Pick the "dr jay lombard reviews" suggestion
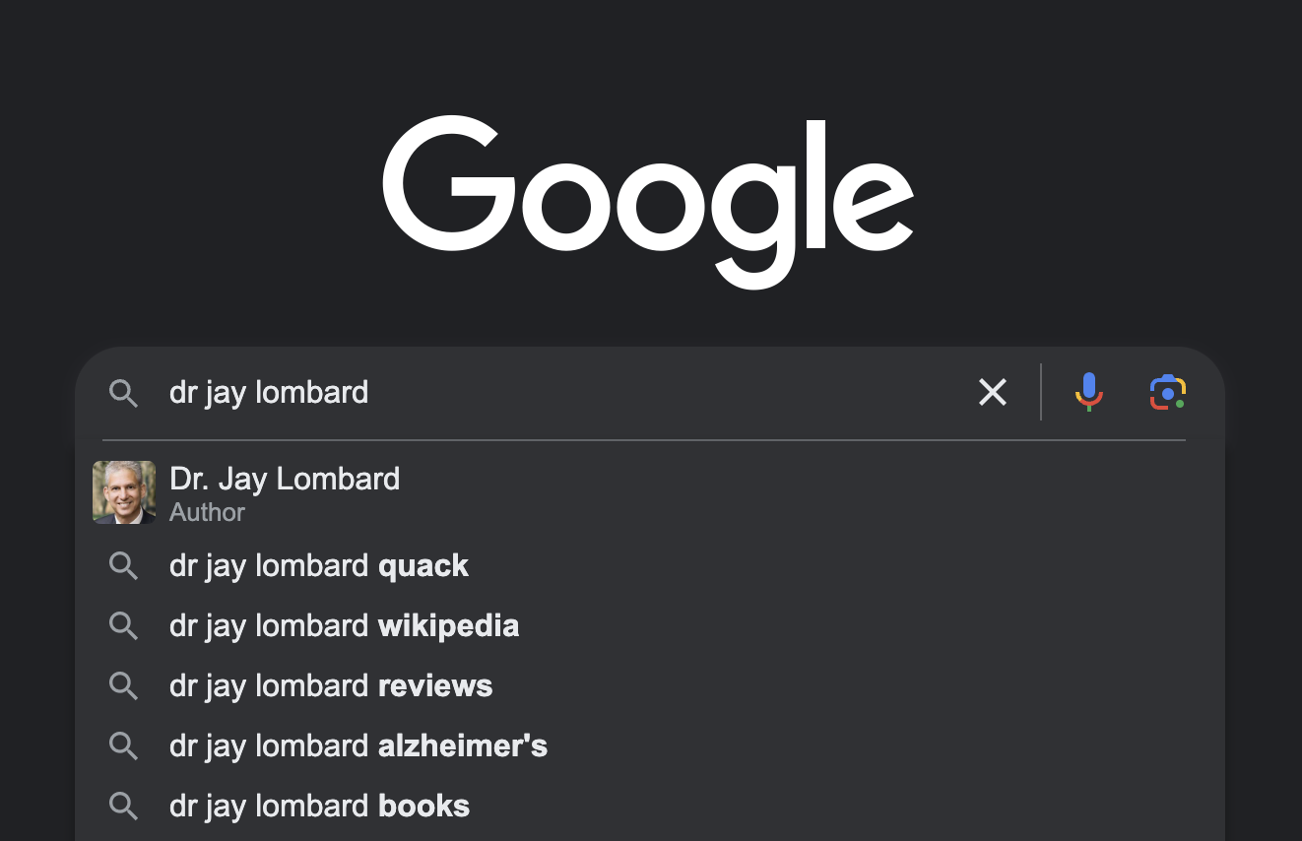This screenshot has width=1302, height=841. [x=650, y=685]
